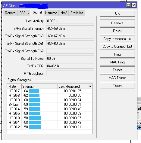Sort by the Strength column header

(40, 86)
